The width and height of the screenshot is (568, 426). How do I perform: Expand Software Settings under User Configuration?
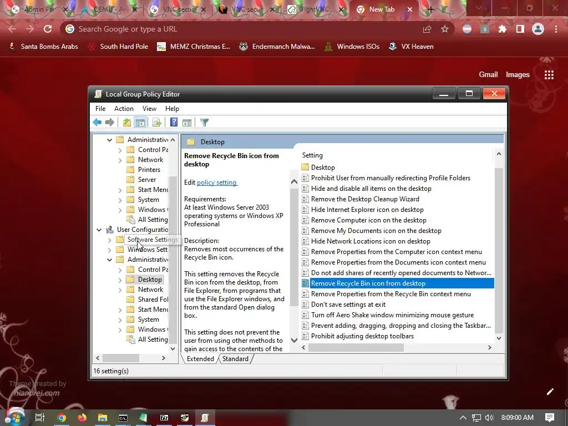click(109, 240)
